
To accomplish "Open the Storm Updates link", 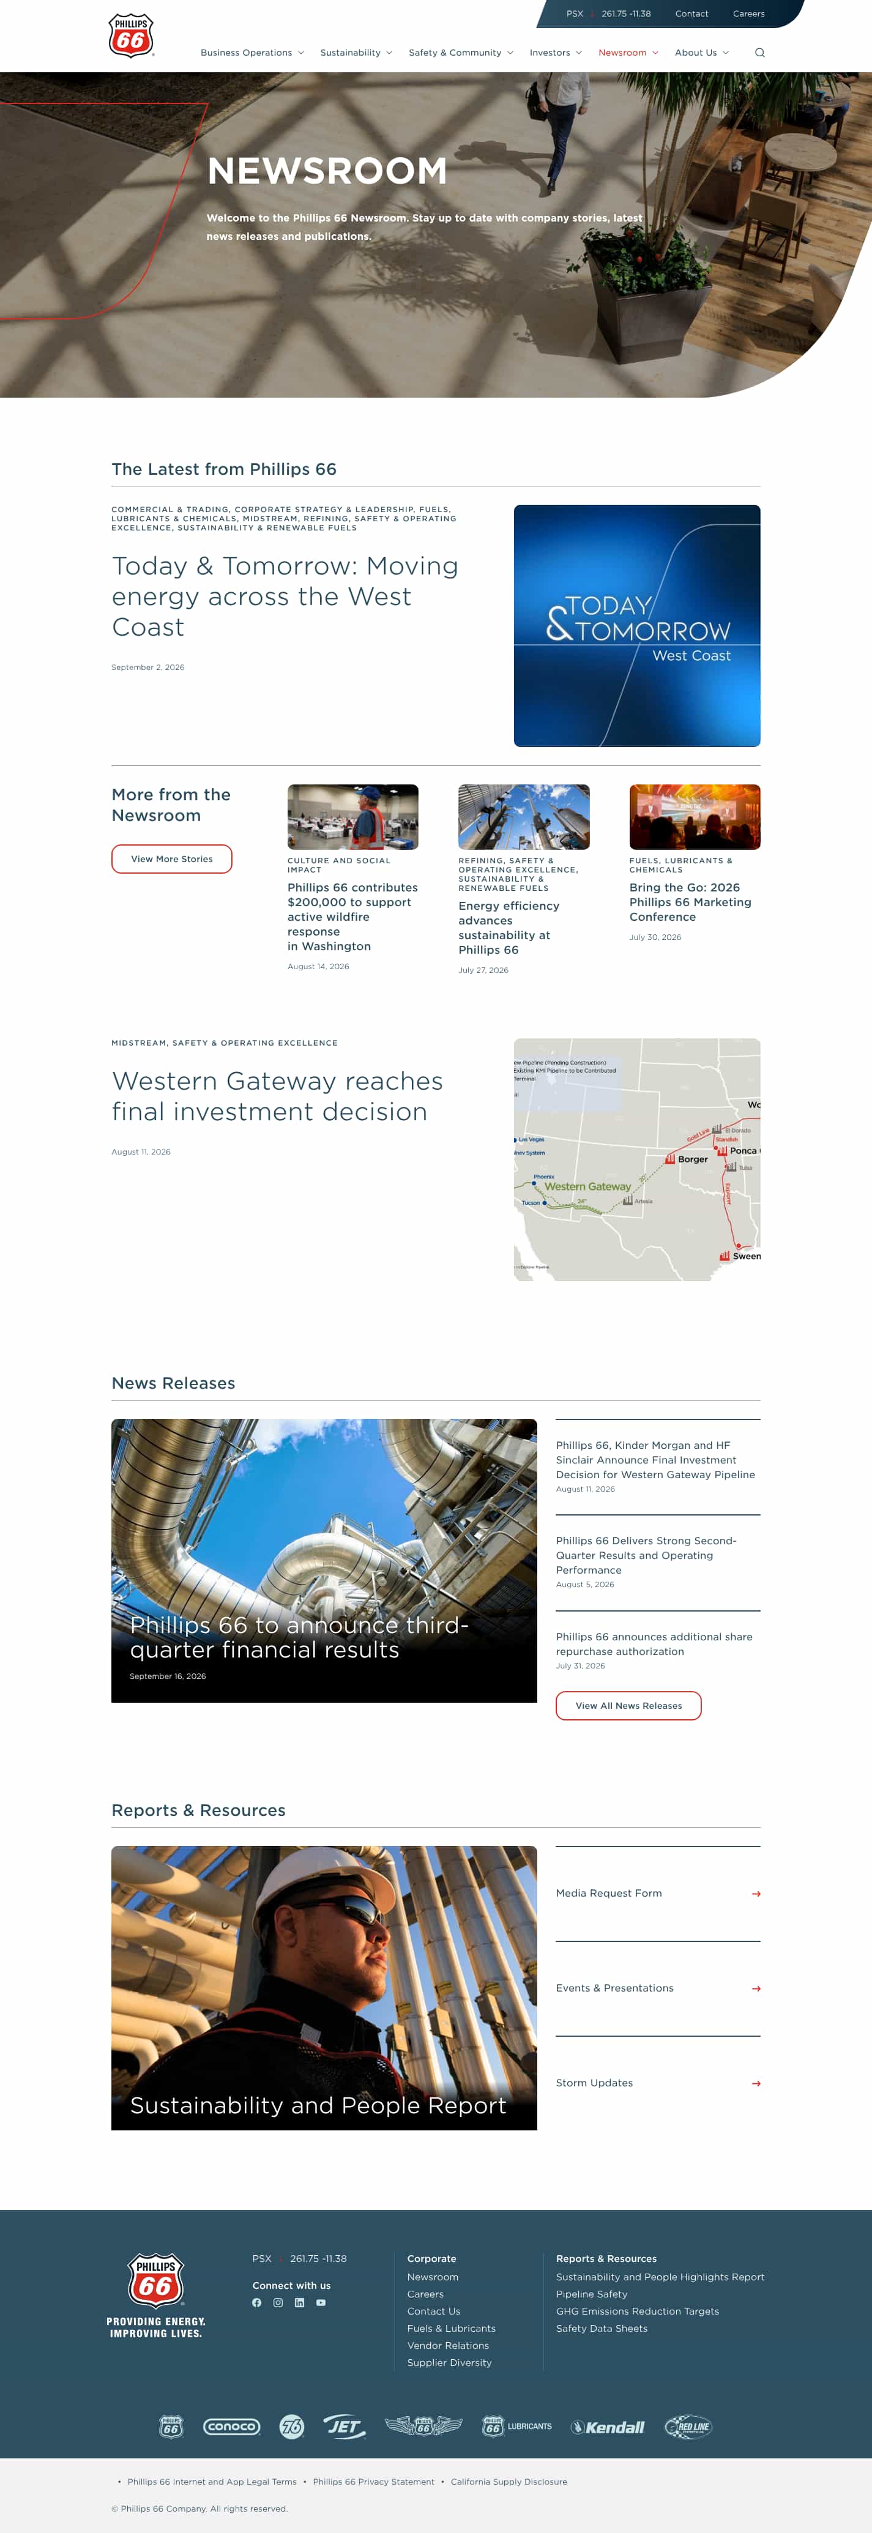I will tap(595, 2084).
